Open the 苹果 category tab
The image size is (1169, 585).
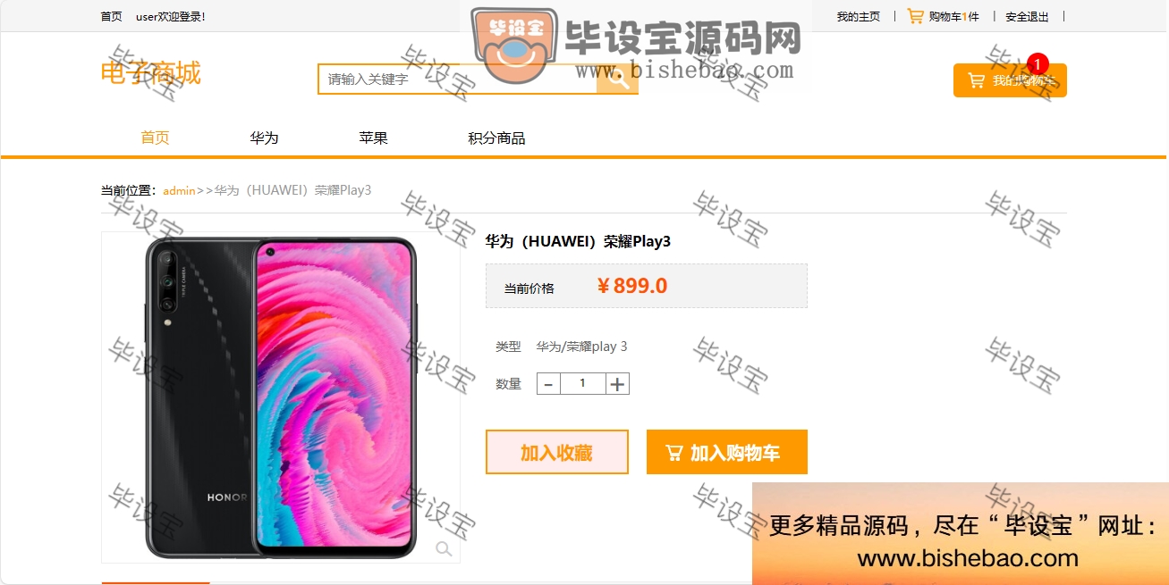coord(373,138)
